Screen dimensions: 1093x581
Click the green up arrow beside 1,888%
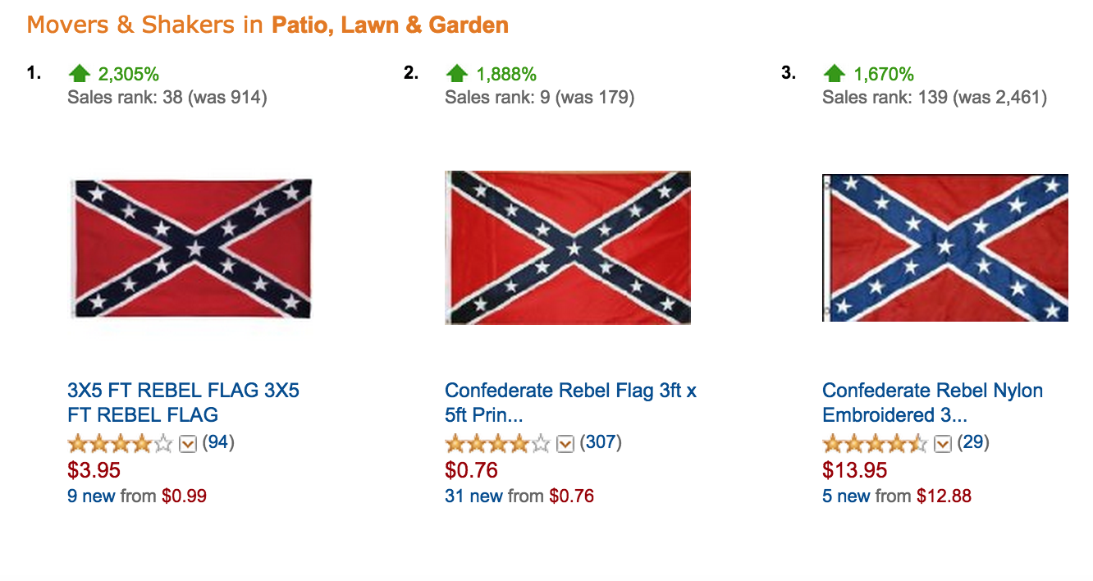pyautogui.click(x=456, y=74)
